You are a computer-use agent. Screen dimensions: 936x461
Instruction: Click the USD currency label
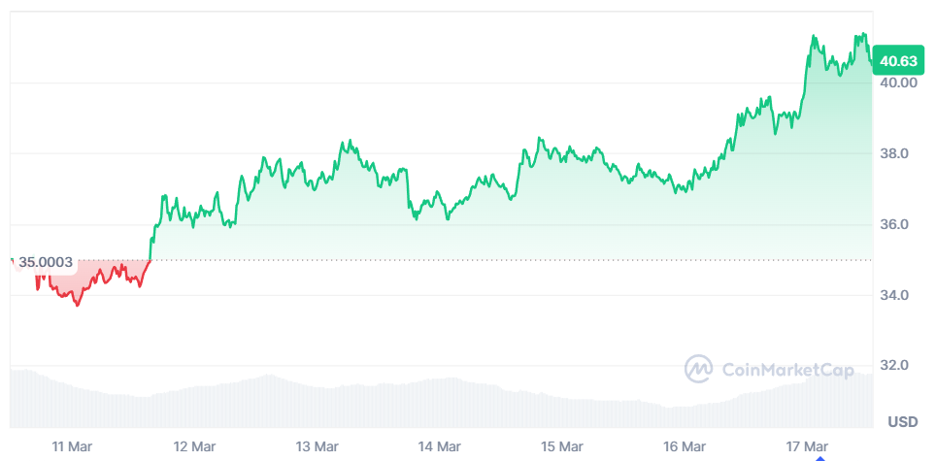point(903,422)
